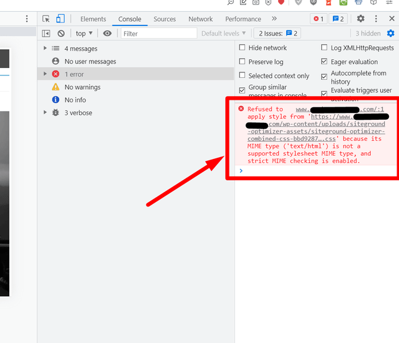399x343 pixels.
Task: Select the No info row
Action: pos(136,100)
